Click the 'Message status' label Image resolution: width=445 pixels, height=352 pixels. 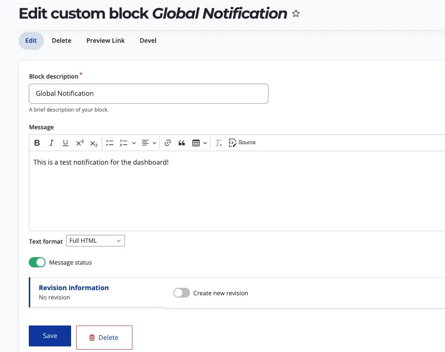[71, 263]
